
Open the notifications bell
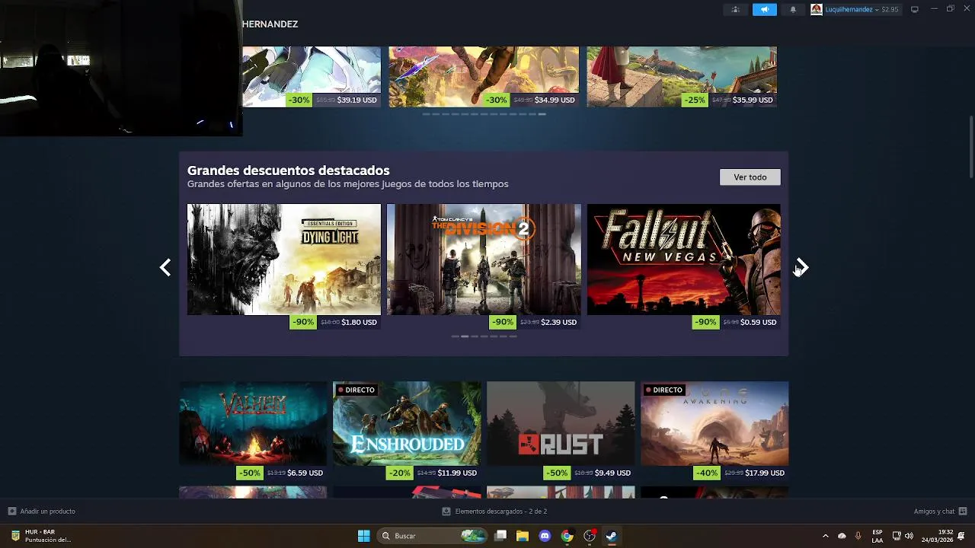[x=793, y=9]
